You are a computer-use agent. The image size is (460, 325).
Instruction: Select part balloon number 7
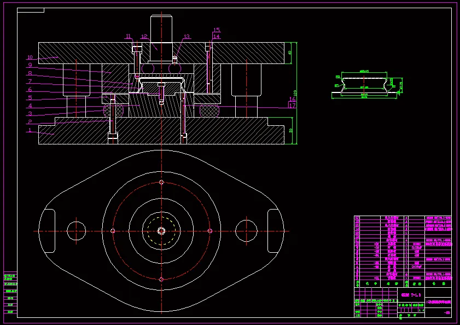tap(30, 82)
